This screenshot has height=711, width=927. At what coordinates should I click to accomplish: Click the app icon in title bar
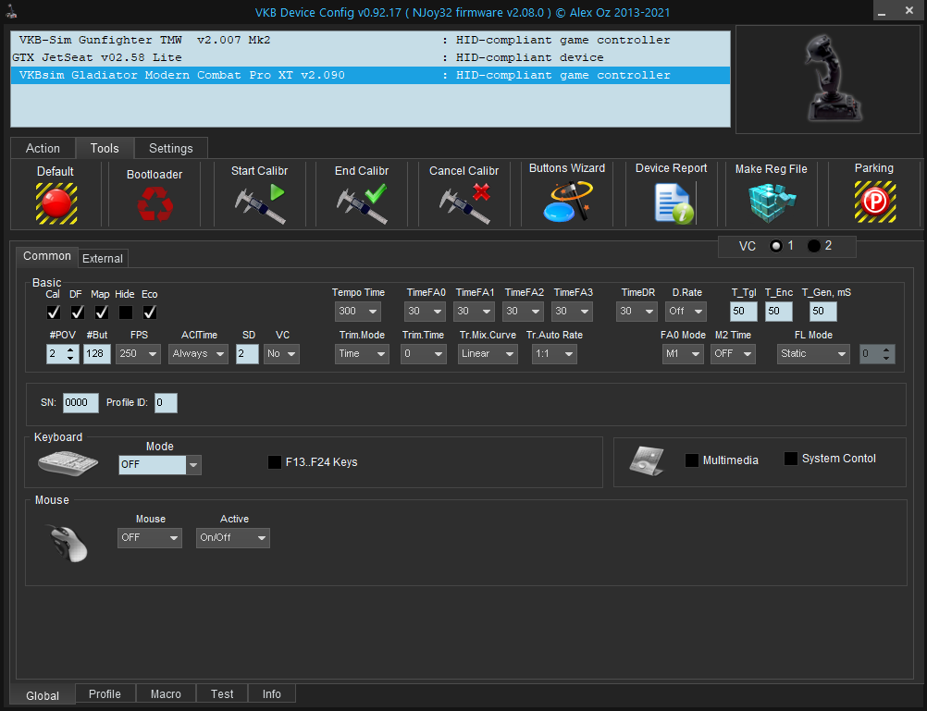pos(11,11)
